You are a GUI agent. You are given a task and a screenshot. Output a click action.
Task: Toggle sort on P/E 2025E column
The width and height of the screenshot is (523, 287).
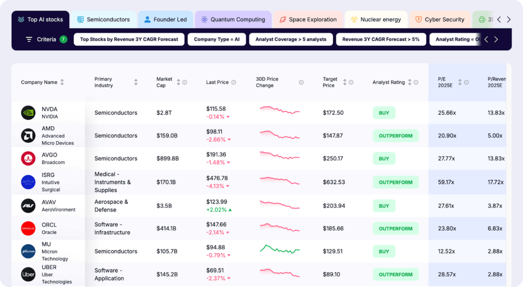460,82
